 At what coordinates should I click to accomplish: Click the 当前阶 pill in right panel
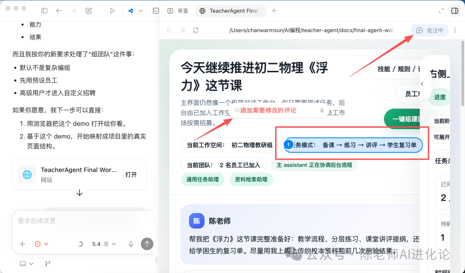[440, 121]
